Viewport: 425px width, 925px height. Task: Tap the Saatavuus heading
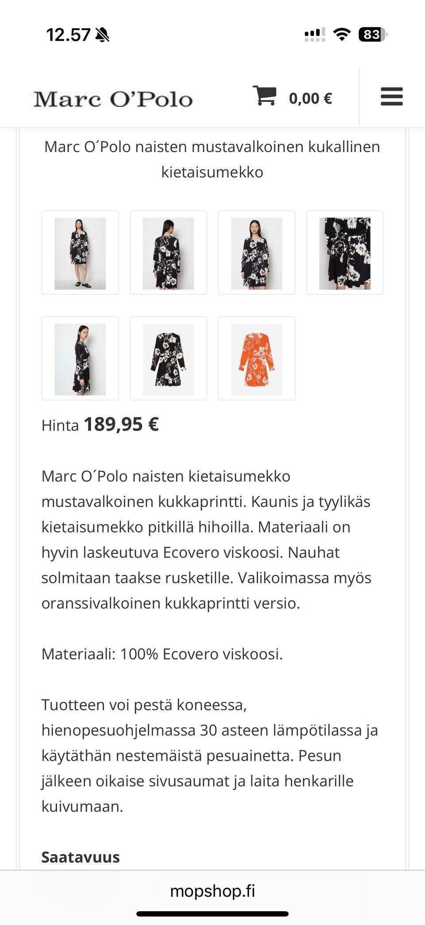(81, 857)
